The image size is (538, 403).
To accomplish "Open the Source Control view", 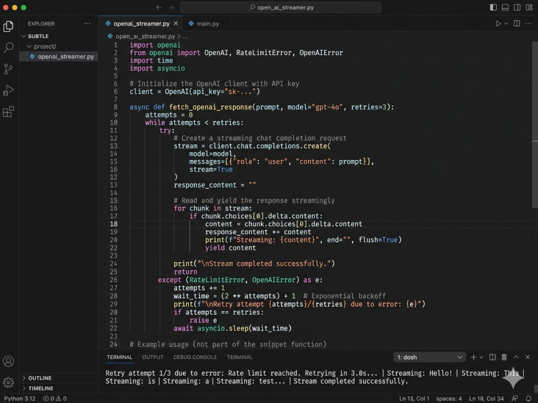I will [x=8, y=69].
